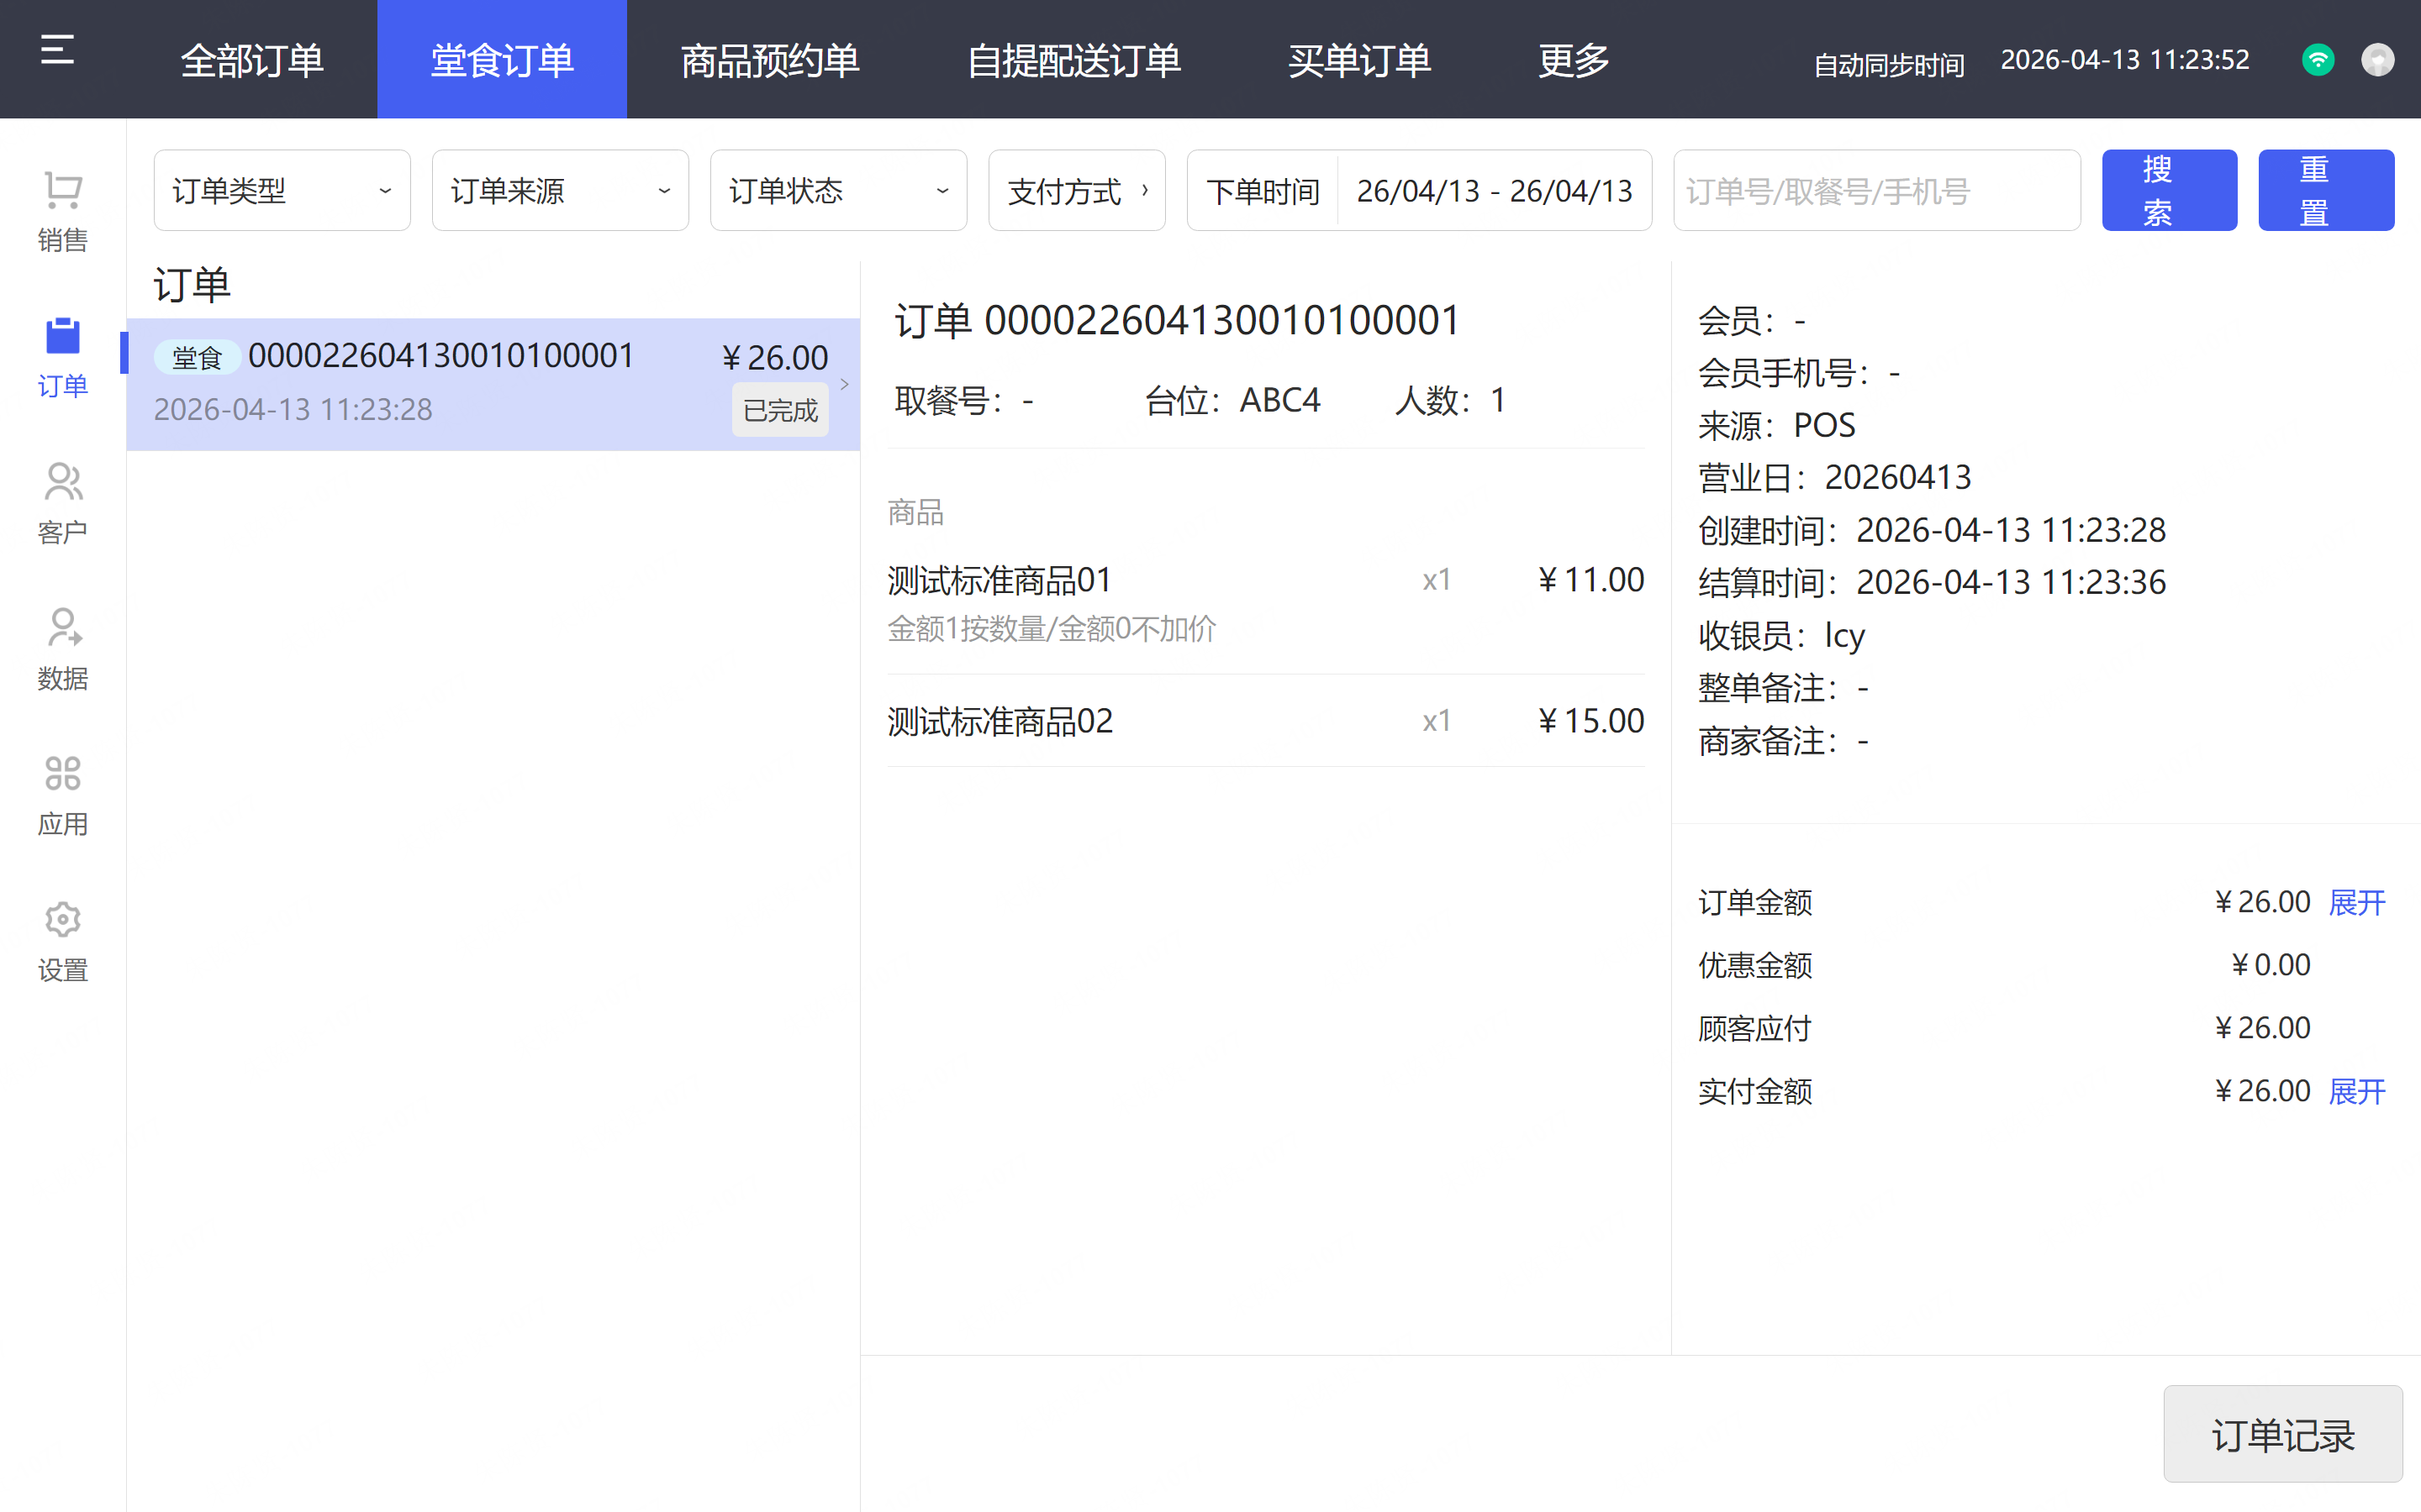Open the 客户 customers icon
The width and height of the screenshot is (2421, 1512).
(x=62, y=483)
